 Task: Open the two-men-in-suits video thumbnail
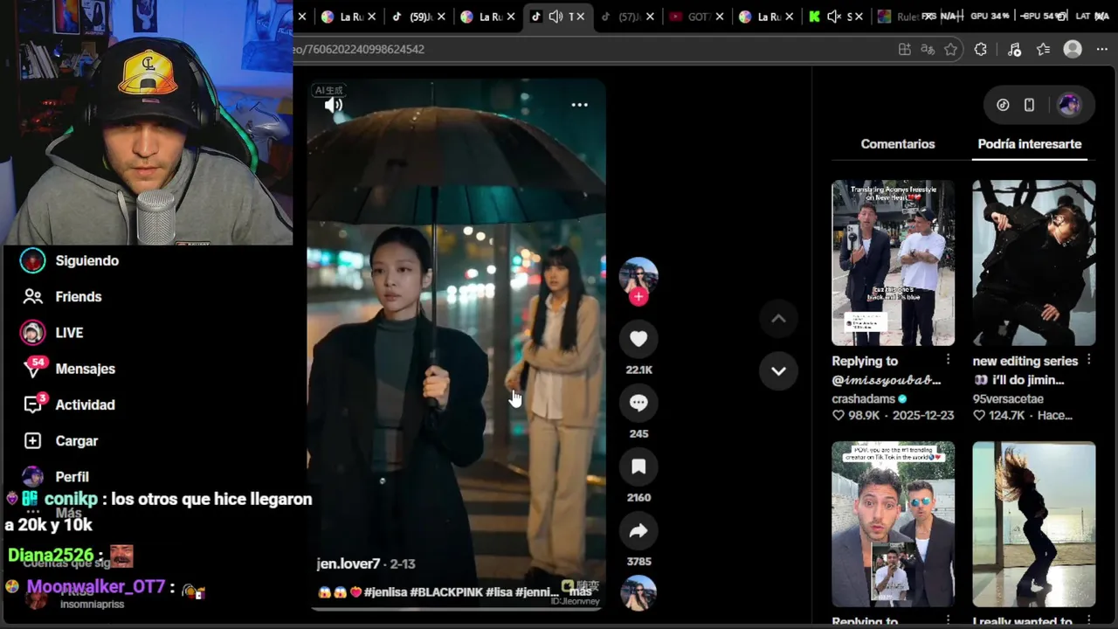[x=893, y=524]
